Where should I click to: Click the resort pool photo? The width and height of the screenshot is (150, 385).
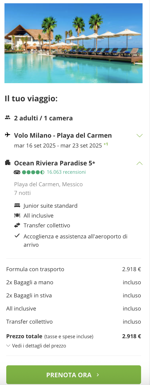click(74, 43)
